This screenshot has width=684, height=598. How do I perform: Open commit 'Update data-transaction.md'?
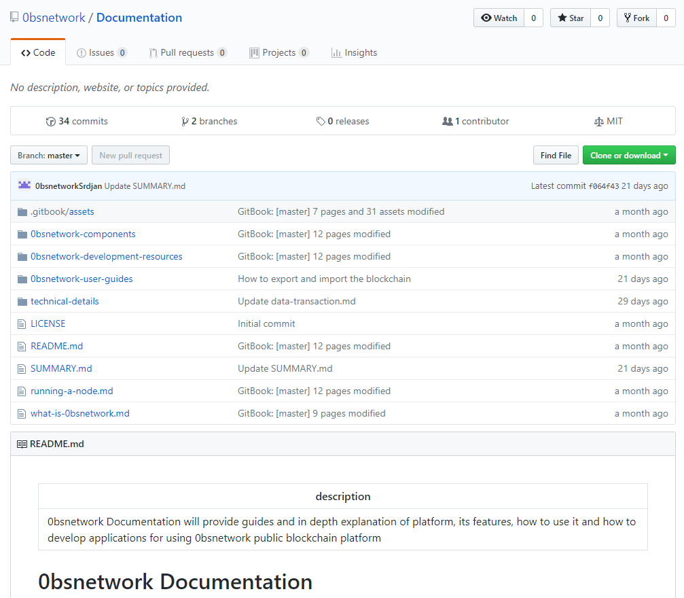297,302
